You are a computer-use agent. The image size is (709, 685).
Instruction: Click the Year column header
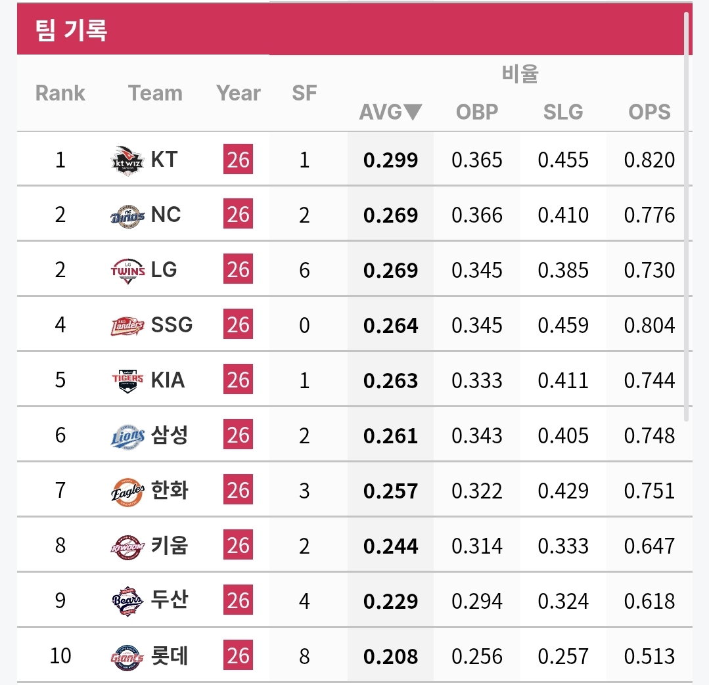(239, 93)
